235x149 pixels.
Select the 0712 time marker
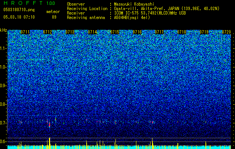point(47,32)
